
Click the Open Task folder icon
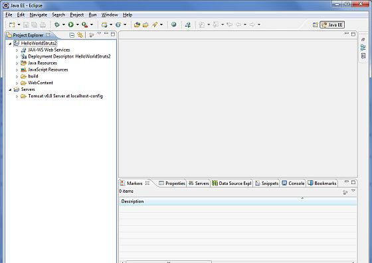[x=145, y=25]
